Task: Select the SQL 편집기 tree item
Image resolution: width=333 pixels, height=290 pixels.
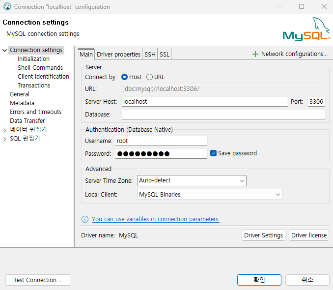Action: pyautogui.click(x=25, y=139)
